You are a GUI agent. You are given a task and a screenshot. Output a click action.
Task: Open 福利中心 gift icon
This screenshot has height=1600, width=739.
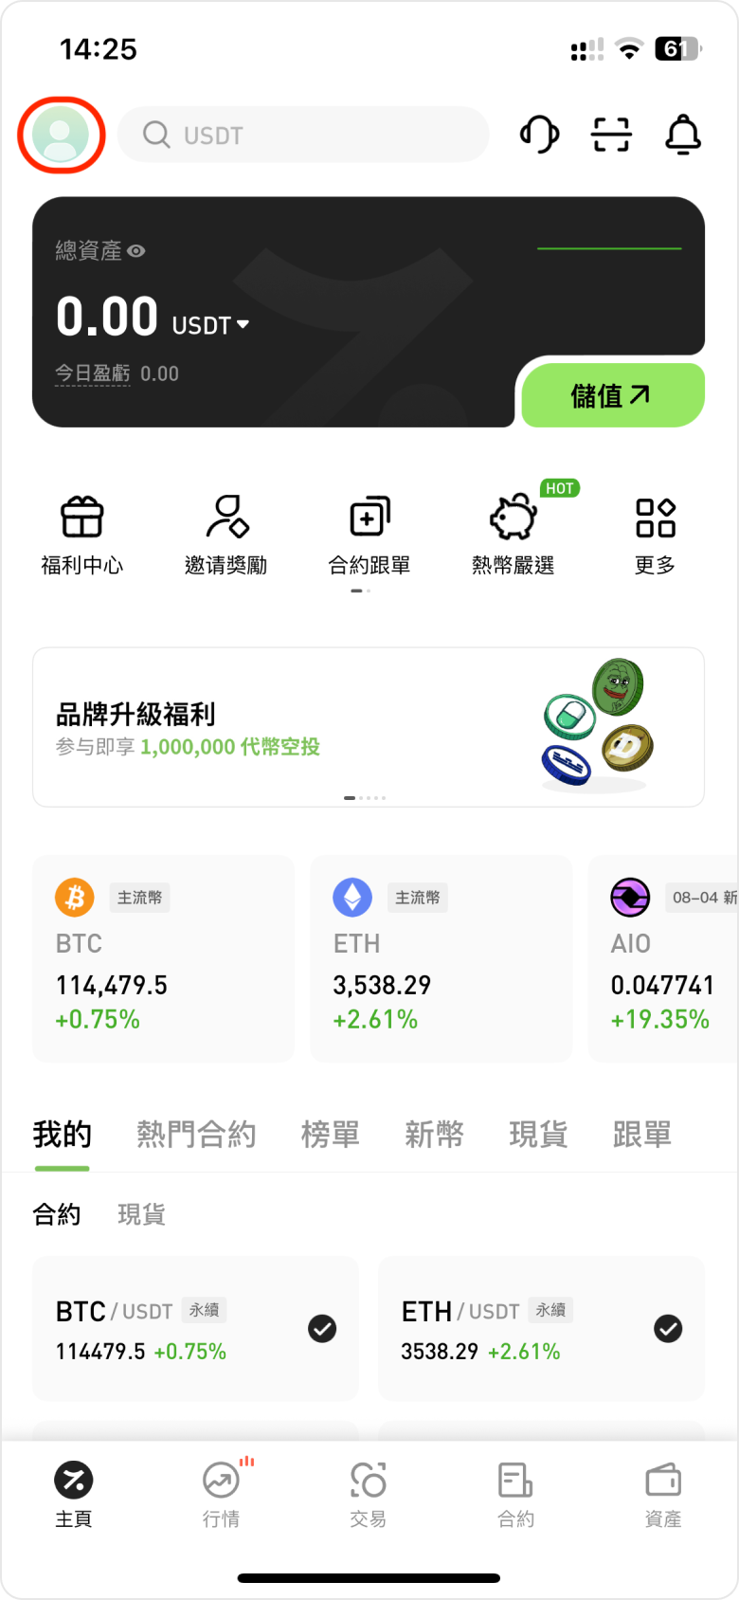pyautogui.click(x=82, y=518)
